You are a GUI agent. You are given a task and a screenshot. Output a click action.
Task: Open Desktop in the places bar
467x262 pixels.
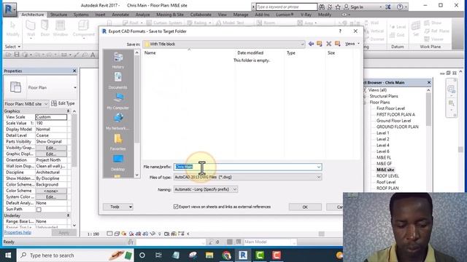(118, 163)
